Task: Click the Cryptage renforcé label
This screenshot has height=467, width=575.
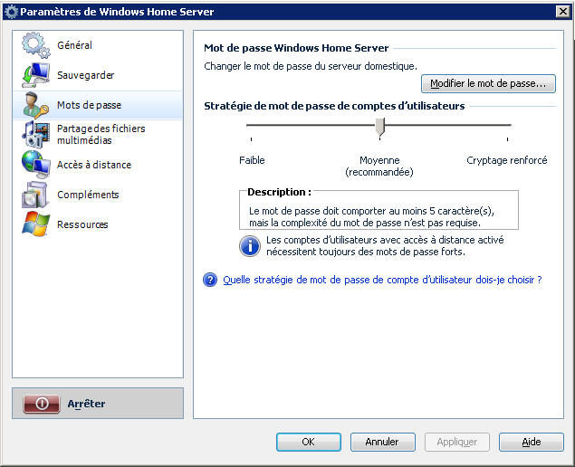Action: pos(507,160)
